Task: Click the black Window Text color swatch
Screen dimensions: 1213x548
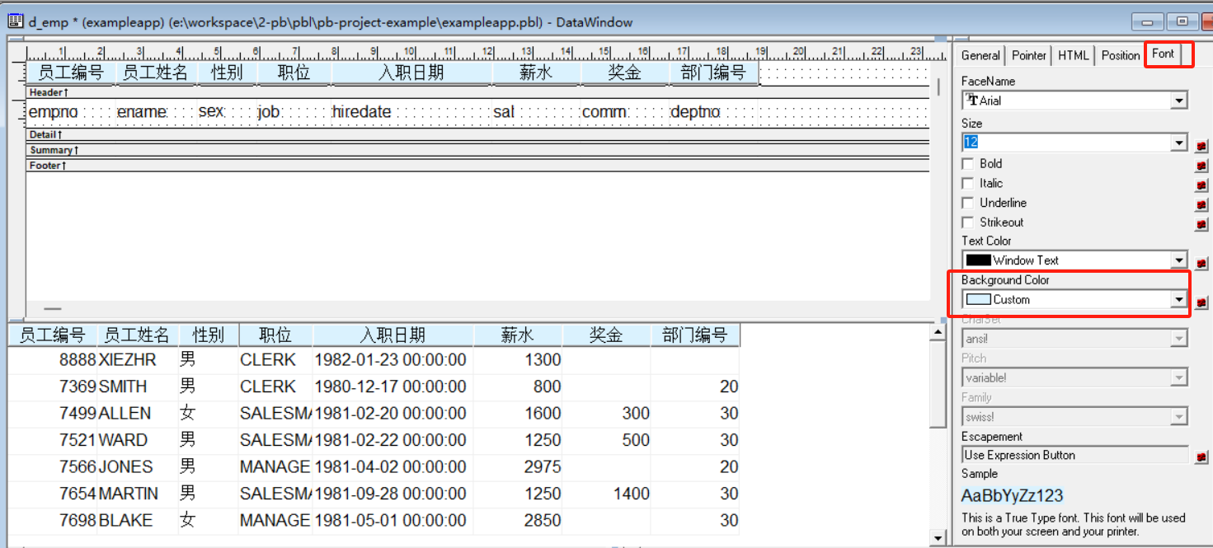Action: (x=978, y=260)
